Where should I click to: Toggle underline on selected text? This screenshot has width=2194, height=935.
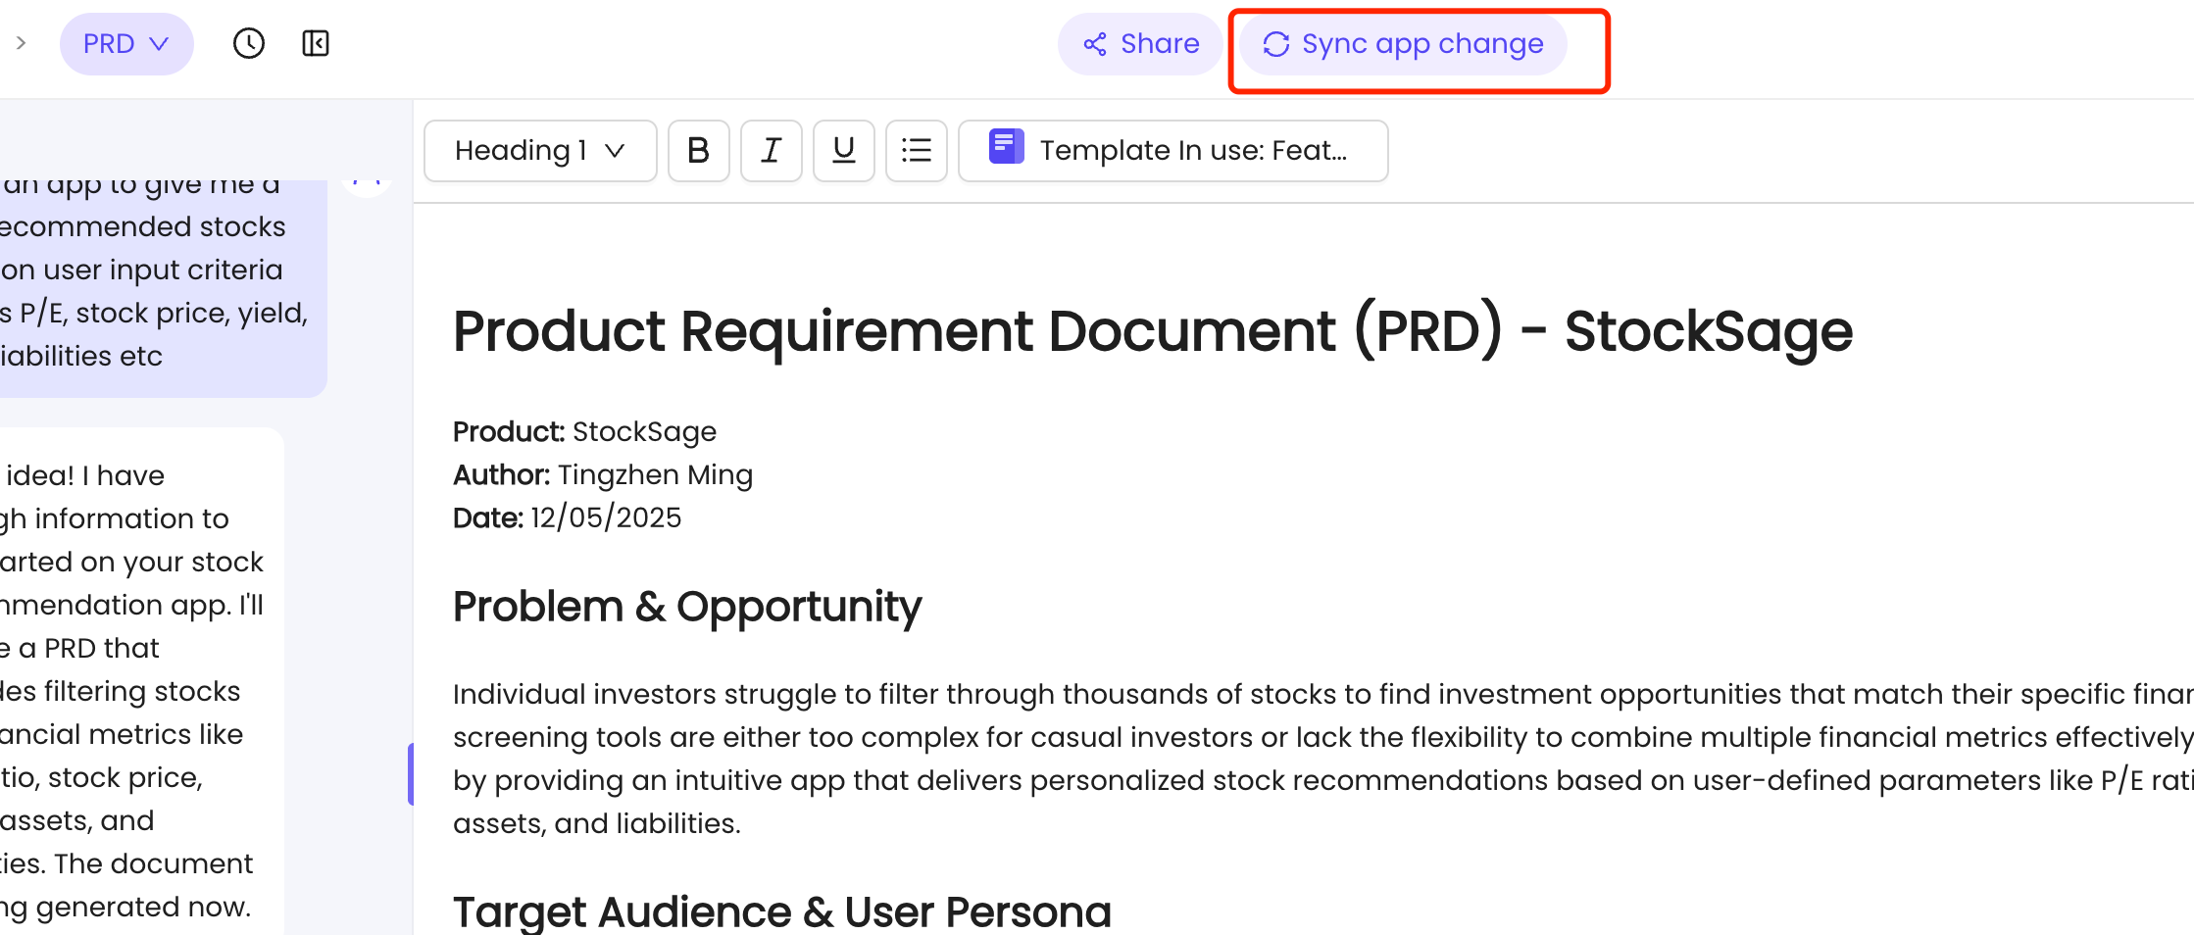tap(843, 150)
